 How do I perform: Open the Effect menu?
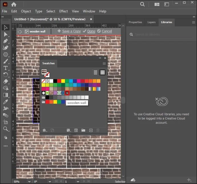(63, 11)
